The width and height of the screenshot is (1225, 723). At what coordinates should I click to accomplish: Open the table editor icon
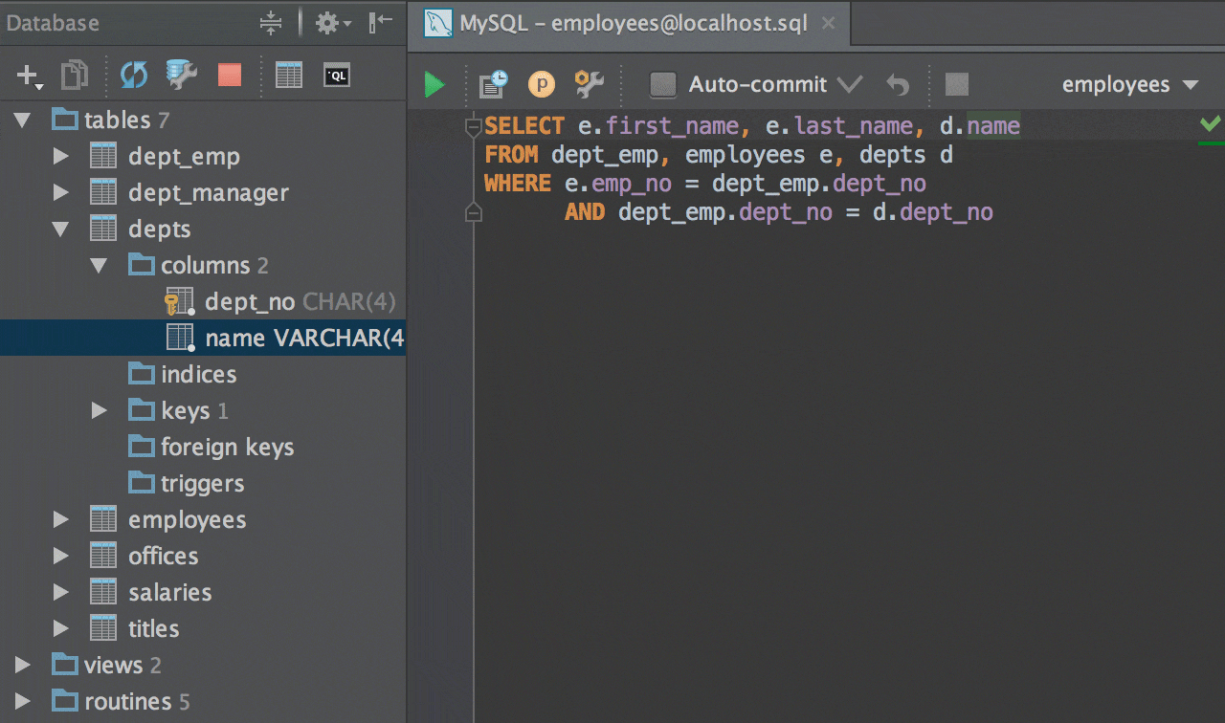point(289,75)
